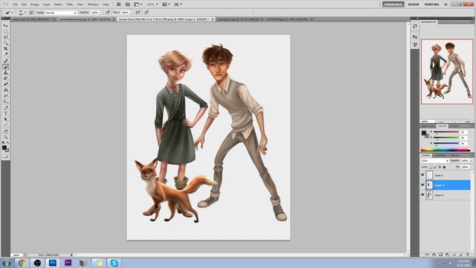Launch Bridge from the application bar

[x=119, y=4]
